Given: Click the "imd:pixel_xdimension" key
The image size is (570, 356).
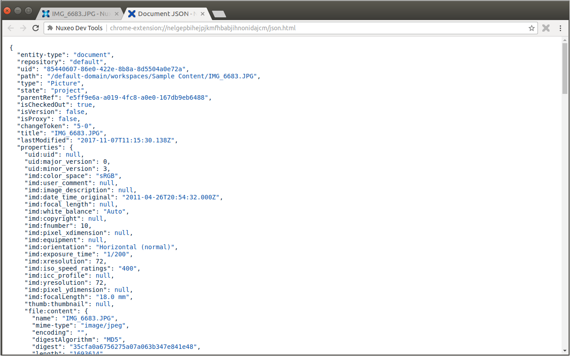Looking at the screenshot, I should 66,233.
